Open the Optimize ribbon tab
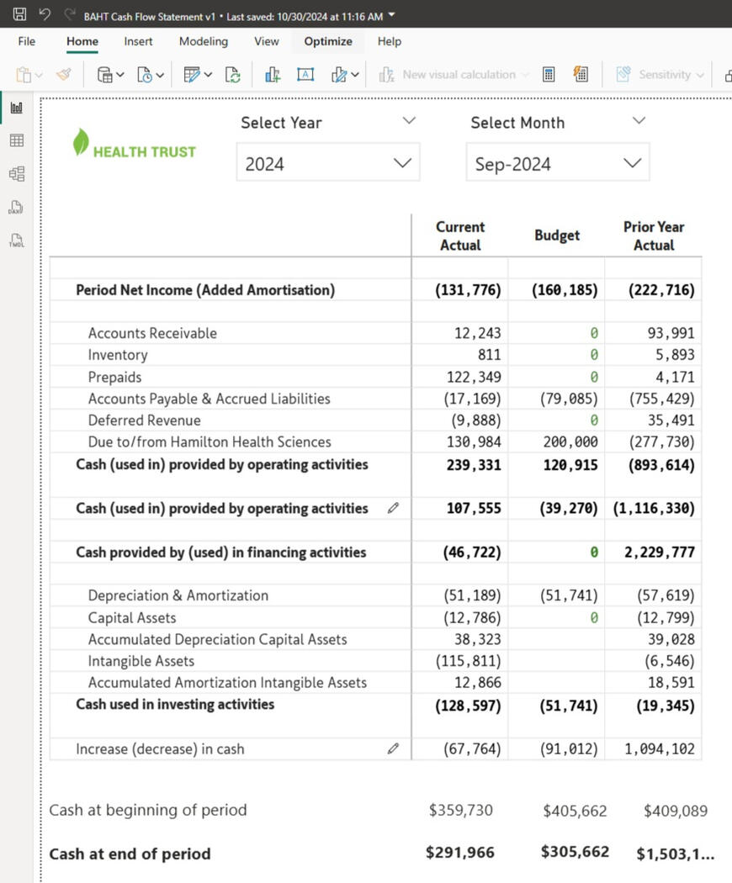Screen dimensions: 732x883 327,41
